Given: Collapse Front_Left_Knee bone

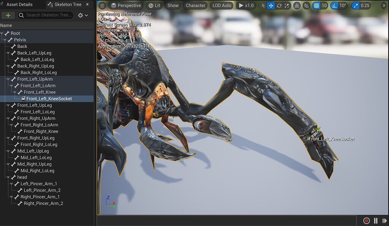Looking at the screenshot, I should click(x=15, y=92).
